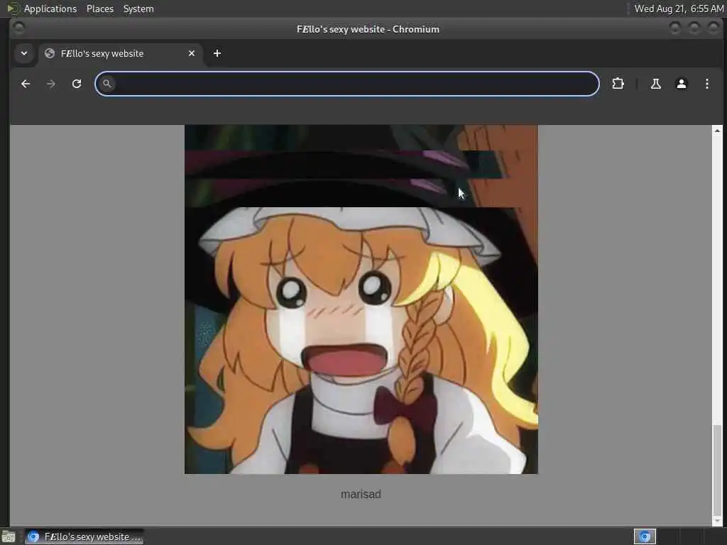This screenshot has width=727, height=545.
Task: Open the System menu
Action: click(x=138, y=9)
